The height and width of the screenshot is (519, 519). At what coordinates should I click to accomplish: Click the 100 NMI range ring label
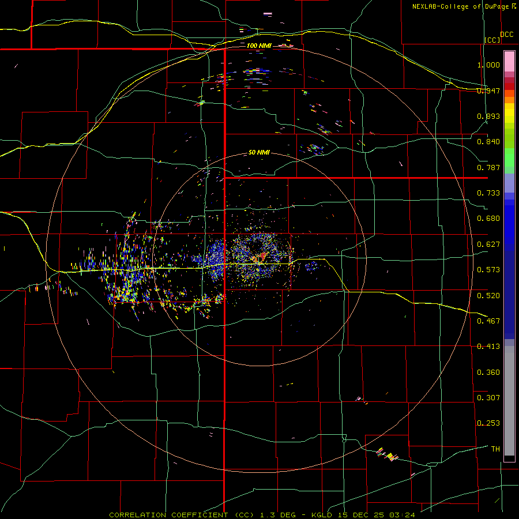point(259,46)
